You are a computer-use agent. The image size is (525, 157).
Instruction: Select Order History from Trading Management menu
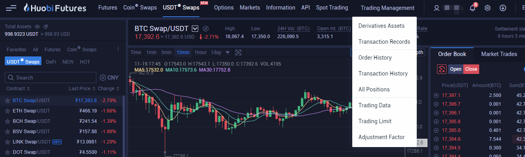point(375,58)
